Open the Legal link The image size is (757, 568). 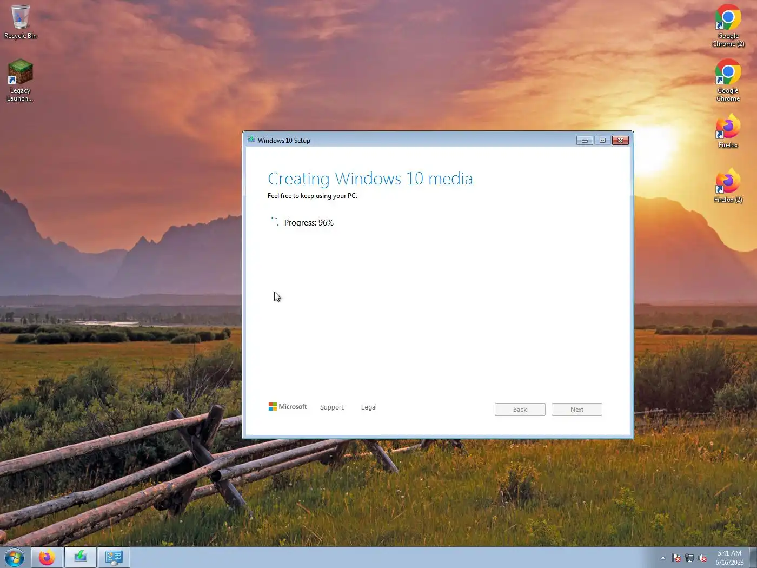(x=369, y=407)
